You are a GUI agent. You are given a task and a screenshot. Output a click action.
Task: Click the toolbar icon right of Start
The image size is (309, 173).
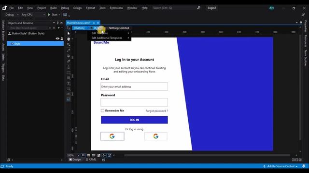point(65,15)
